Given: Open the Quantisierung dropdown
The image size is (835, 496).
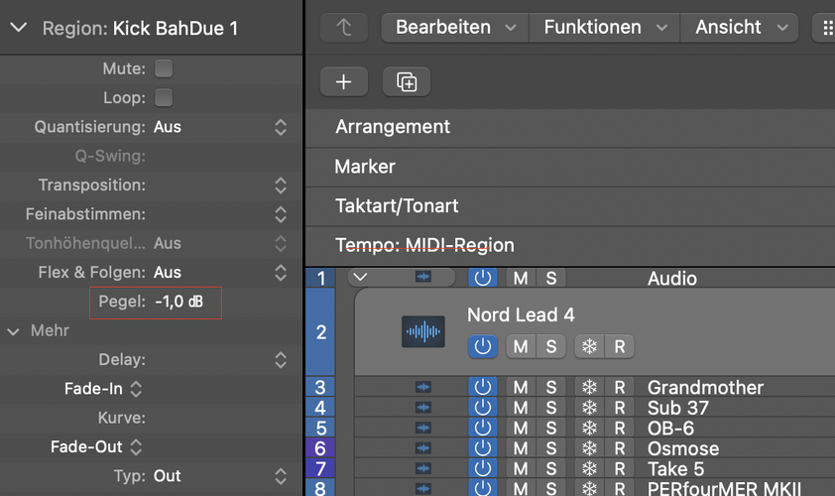Looking at the screenshot, I should tap(281, 127).
